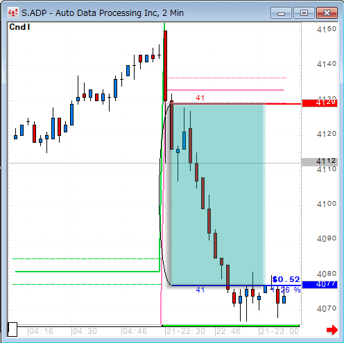This screenshot has height=343, width=344.
Task: Minimize the S.ADP chart window
Action: [281, 12]
